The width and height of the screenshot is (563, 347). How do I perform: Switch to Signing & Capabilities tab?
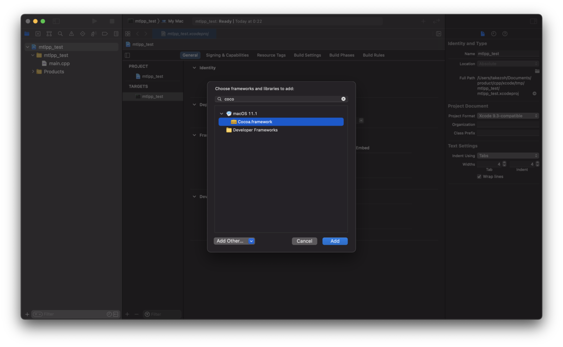click(228, 55)
